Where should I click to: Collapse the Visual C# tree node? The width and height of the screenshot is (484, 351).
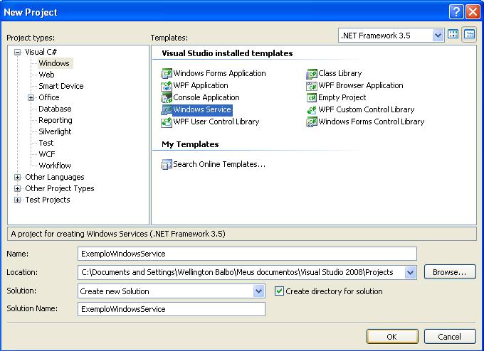tap(18, 52)
